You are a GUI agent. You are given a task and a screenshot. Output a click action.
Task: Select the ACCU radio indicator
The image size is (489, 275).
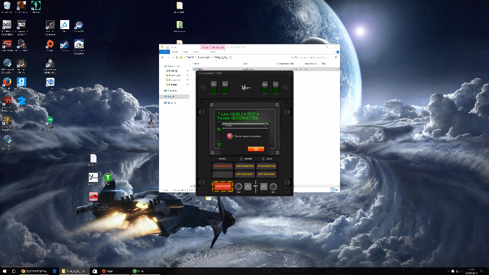(x=262, y=159)
